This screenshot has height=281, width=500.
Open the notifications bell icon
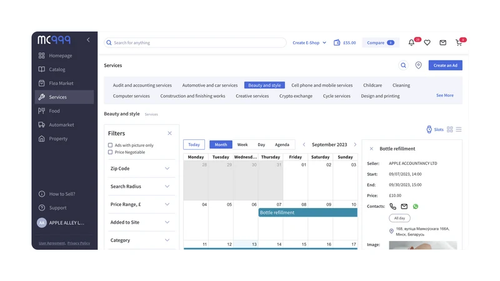411,42
